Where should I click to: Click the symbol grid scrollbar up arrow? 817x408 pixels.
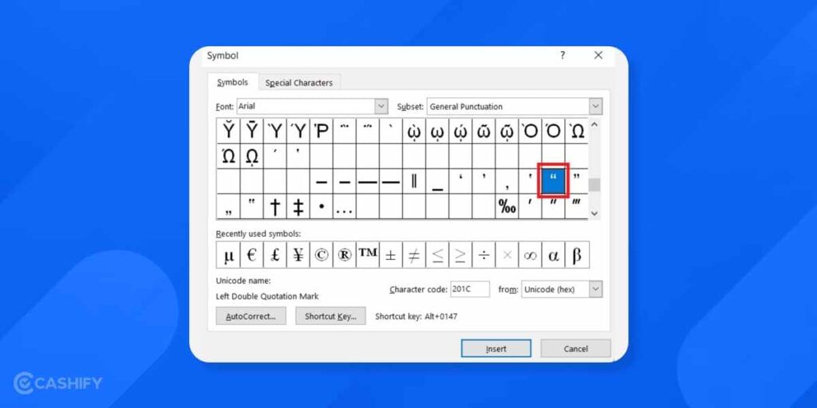[x=594, y=124]
